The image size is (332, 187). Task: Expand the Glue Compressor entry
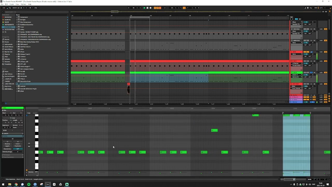16,22
